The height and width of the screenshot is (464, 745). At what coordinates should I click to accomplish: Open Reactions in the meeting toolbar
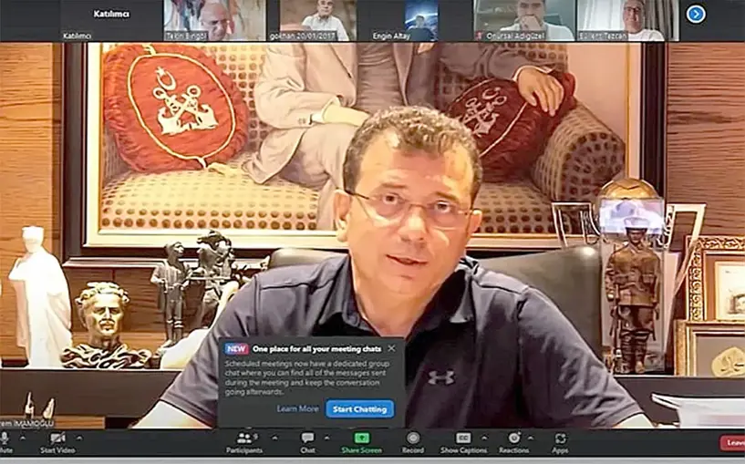coord(513,441)
